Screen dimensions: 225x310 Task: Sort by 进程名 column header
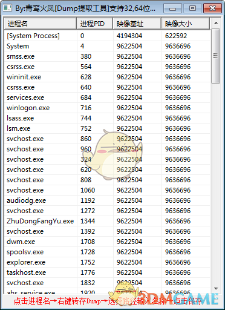point(40,24)
